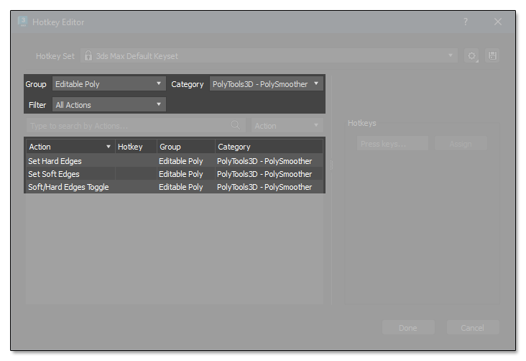This screenshot has height=361, width=526.
Task: Open the Action search-type dropdown
Action: (x=287, y=126)
